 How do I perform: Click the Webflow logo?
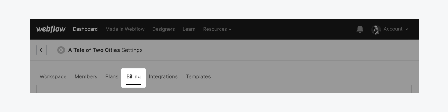pyautogui.click(x=51, y=29)
